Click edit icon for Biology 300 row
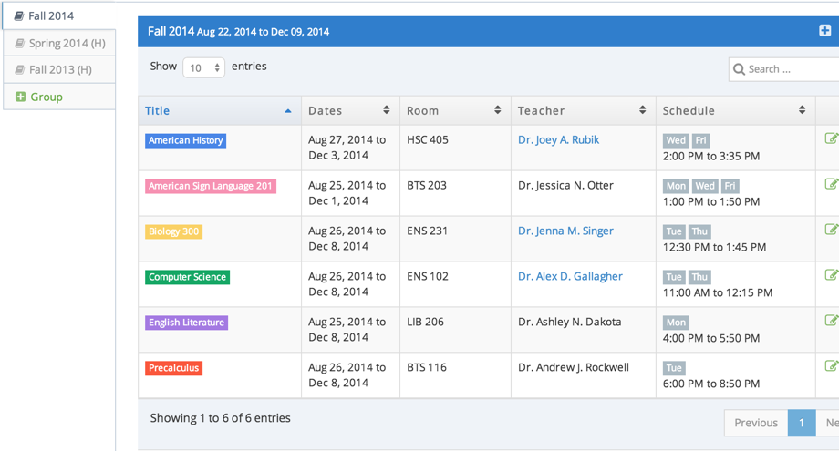The width and height of the screenshot is (839, 451). [831, 230]
